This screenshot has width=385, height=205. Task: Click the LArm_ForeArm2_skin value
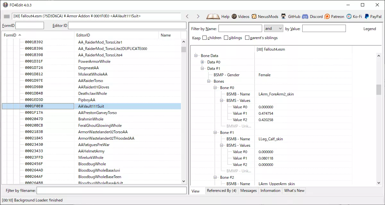click(x=276, y=94)
